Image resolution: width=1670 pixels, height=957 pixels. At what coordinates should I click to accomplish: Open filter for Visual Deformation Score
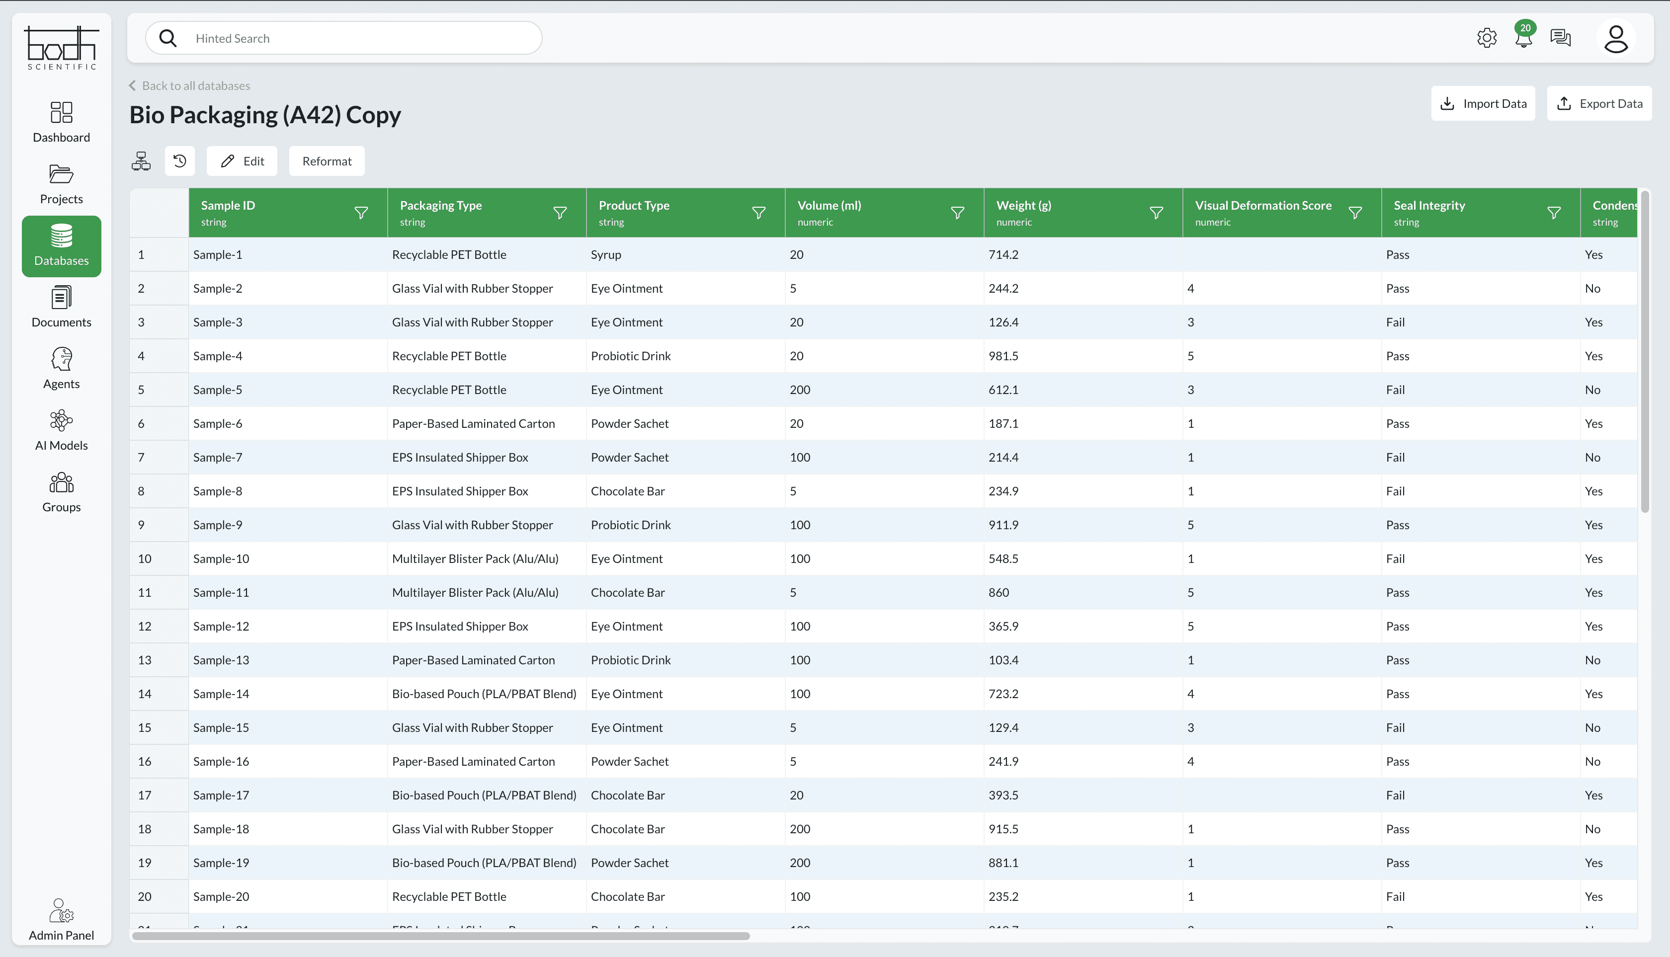click(1355, 213)
